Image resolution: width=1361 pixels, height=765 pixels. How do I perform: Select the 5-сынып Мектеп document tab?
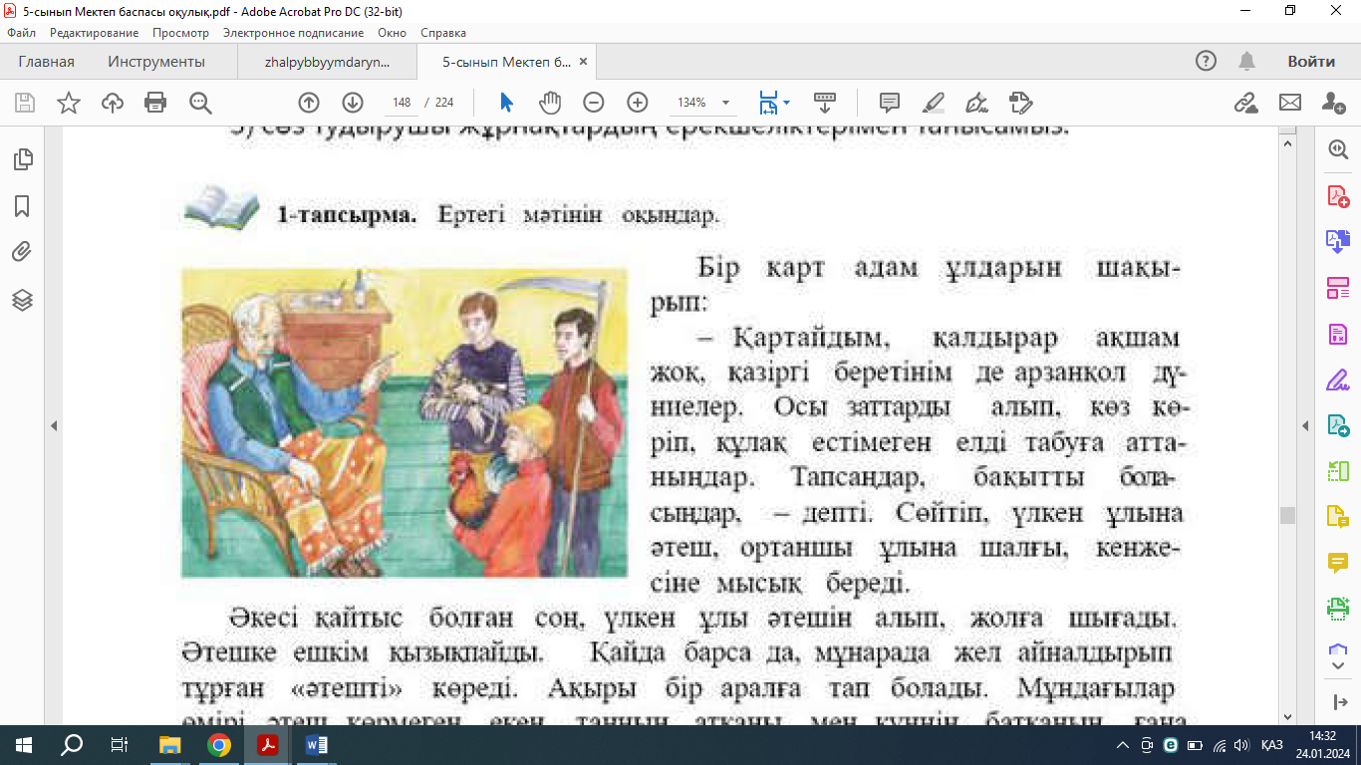click(x=506, y=62)
